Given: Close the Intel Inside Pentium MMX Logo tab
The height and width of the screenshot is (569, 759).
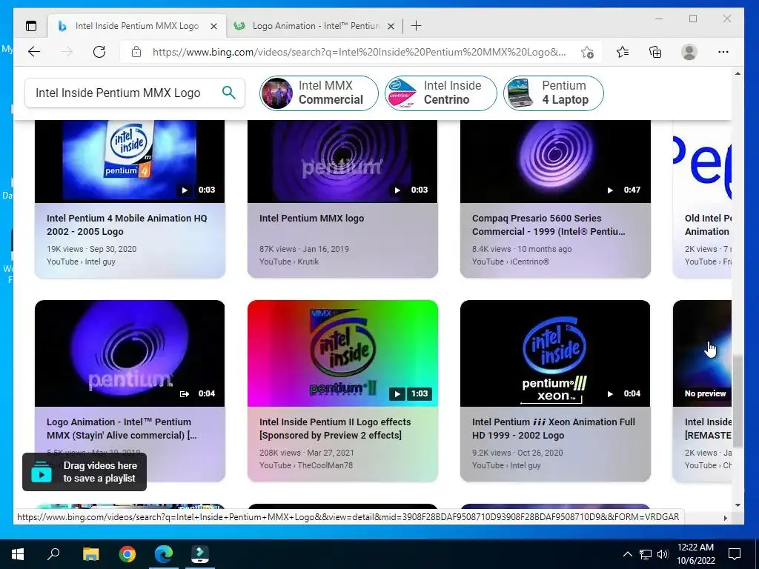Looking at the screenshot, I should (x=213, y=26).
